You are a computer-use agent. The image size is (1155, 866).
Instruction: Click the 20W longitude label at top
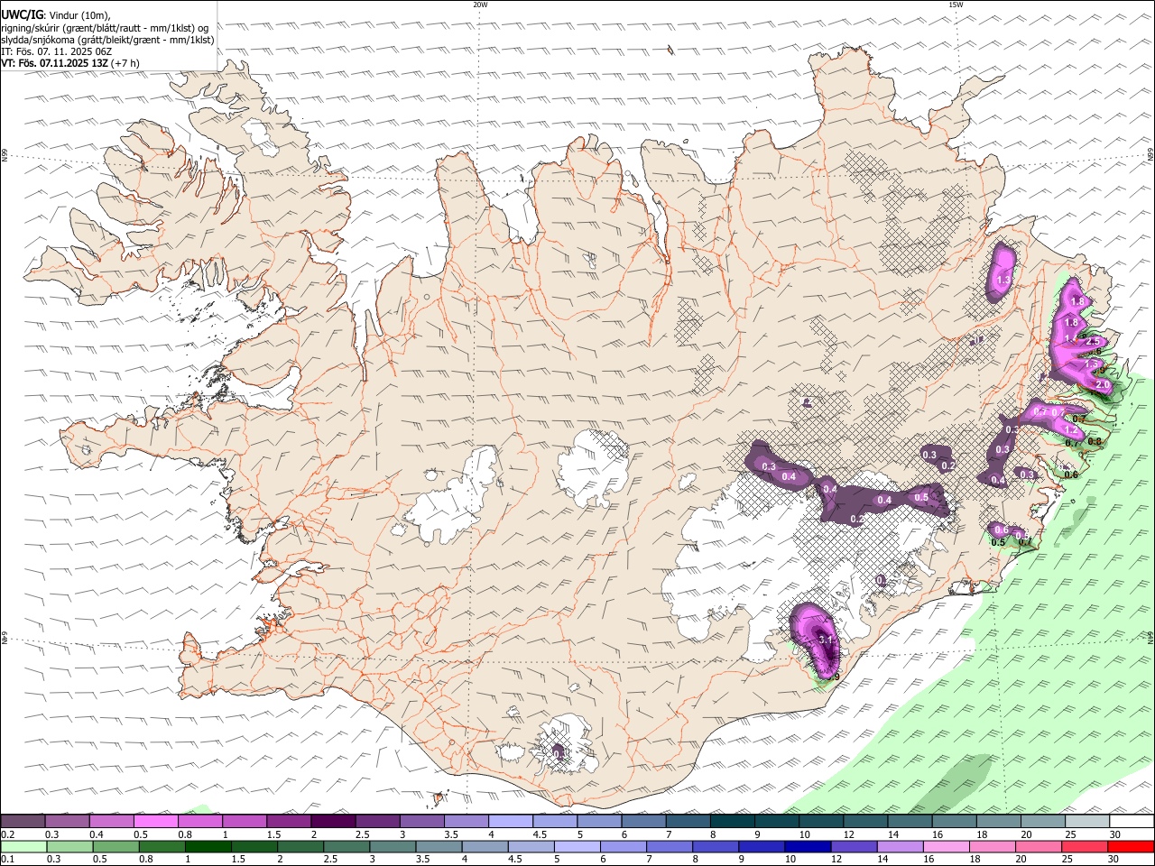point(480,5)
